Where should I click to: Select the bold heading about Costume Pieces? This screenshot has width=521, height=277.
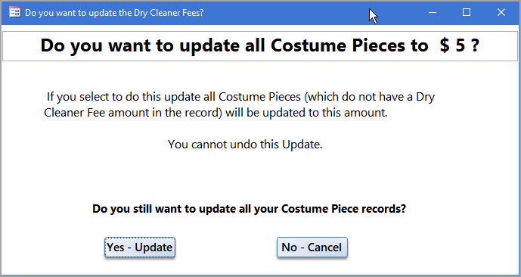click(x=260, y=45)
